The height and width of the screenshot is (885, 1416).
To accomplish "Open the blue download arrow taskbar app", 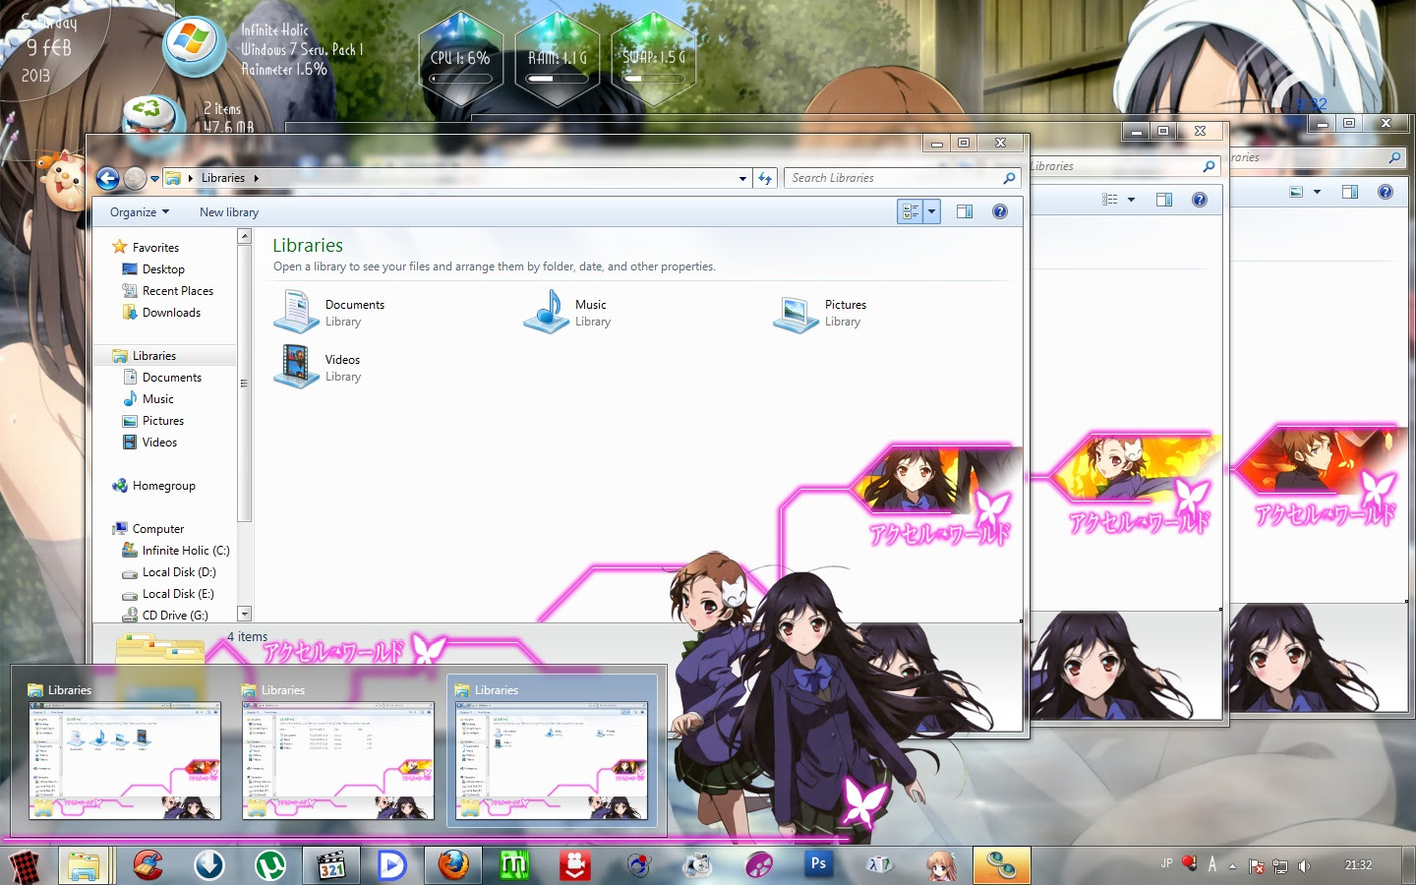I will (x=208, y=865).
